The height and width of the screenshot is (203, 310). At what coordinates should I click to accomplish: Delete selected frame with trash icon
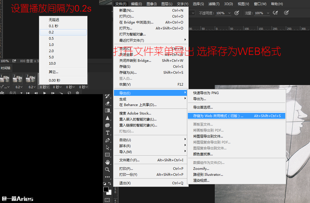(x=77, y=93)
